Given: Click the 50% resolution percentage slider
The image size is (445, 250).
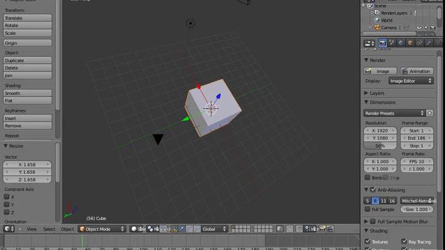Looking at the screenshot, I should point(380,146).
